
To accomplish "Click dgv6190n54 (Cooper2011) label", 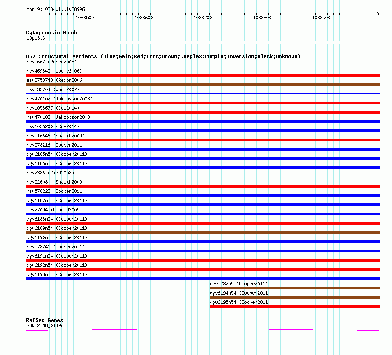I will [57, 237].
